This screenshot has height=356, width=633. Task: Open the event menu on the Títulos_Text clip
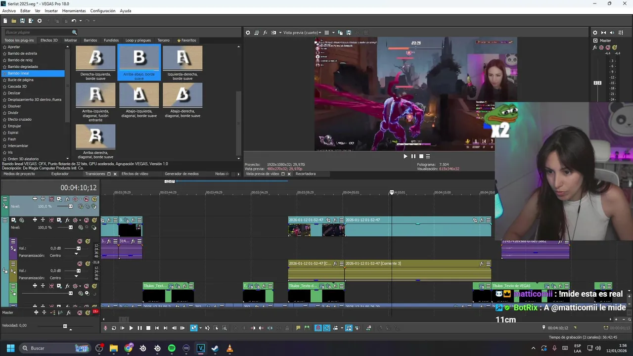point(191,286)
